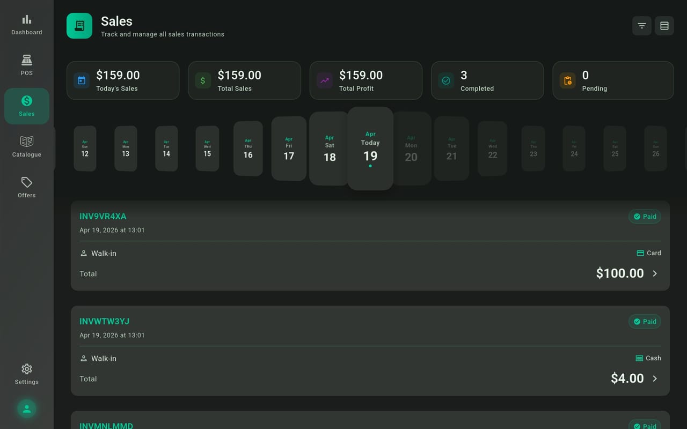
Task: Click the $4.00 total amount
Action: pyautogui.click(x=627, y=379)
